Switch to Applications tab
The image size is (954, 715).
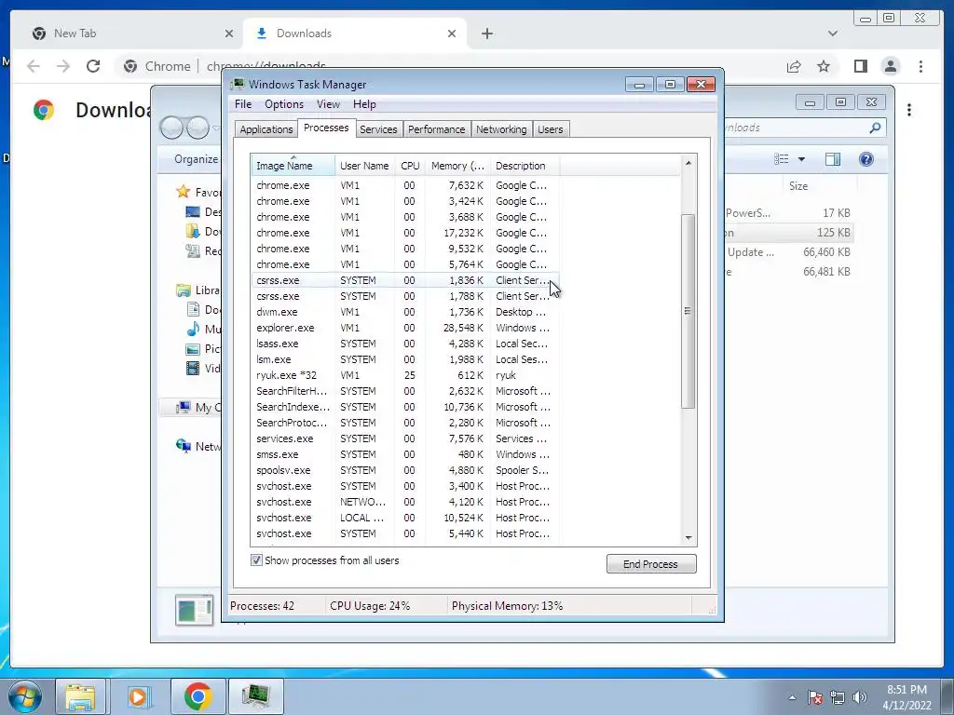click(x=266, y=129)
